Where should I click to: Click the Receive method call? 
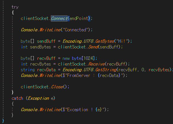click(97, 64)
